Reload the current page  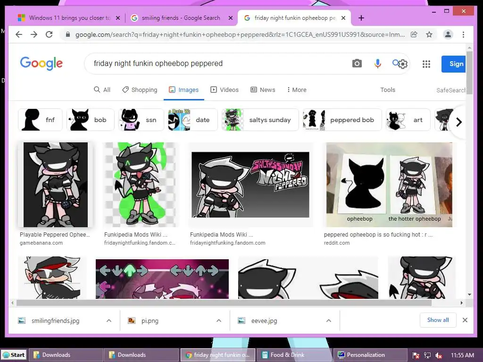pyautogui.click(x=49, y=34)
